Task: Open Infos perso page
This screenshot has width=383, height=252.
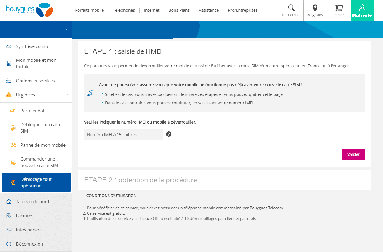Action: point(28,230)
